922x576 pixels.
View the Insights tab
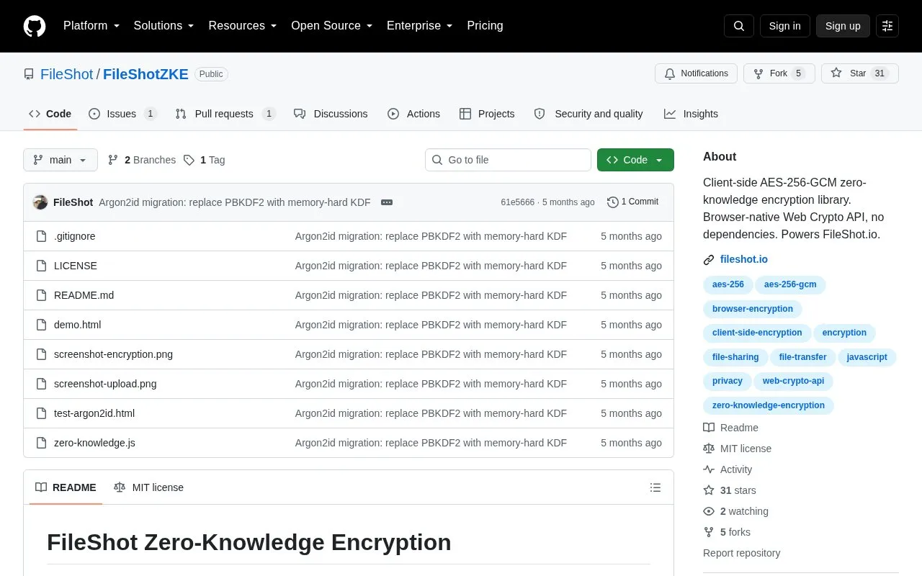(x=691, y=114)
